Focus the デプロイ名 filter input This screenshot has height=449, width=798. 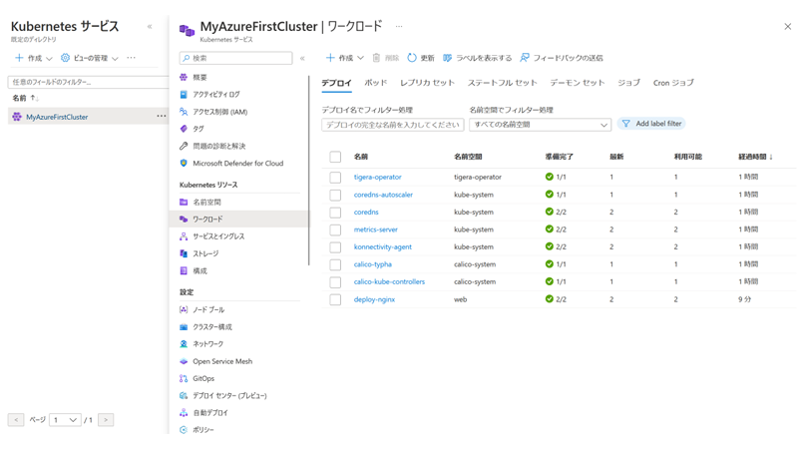(392, 125)
